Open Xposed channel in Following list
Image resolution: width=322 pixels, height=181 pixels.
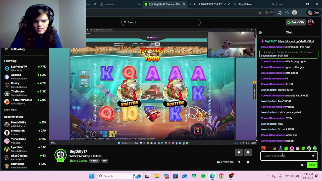pos(25,77)
